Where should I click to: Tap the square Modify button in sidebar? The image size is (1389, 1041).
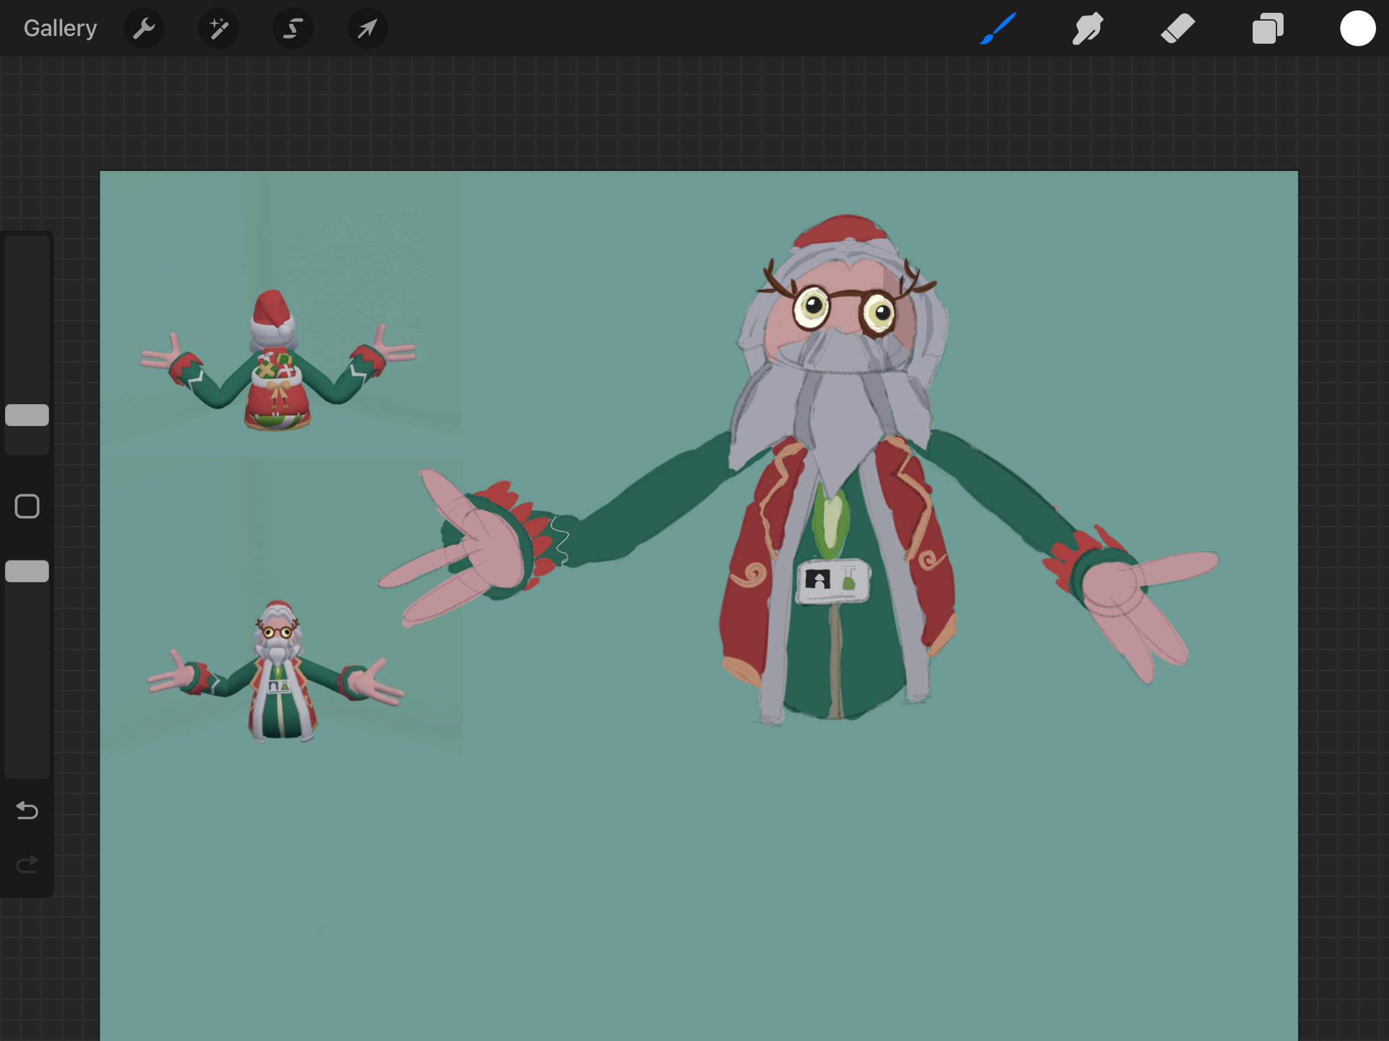click(x=27, y=506)
